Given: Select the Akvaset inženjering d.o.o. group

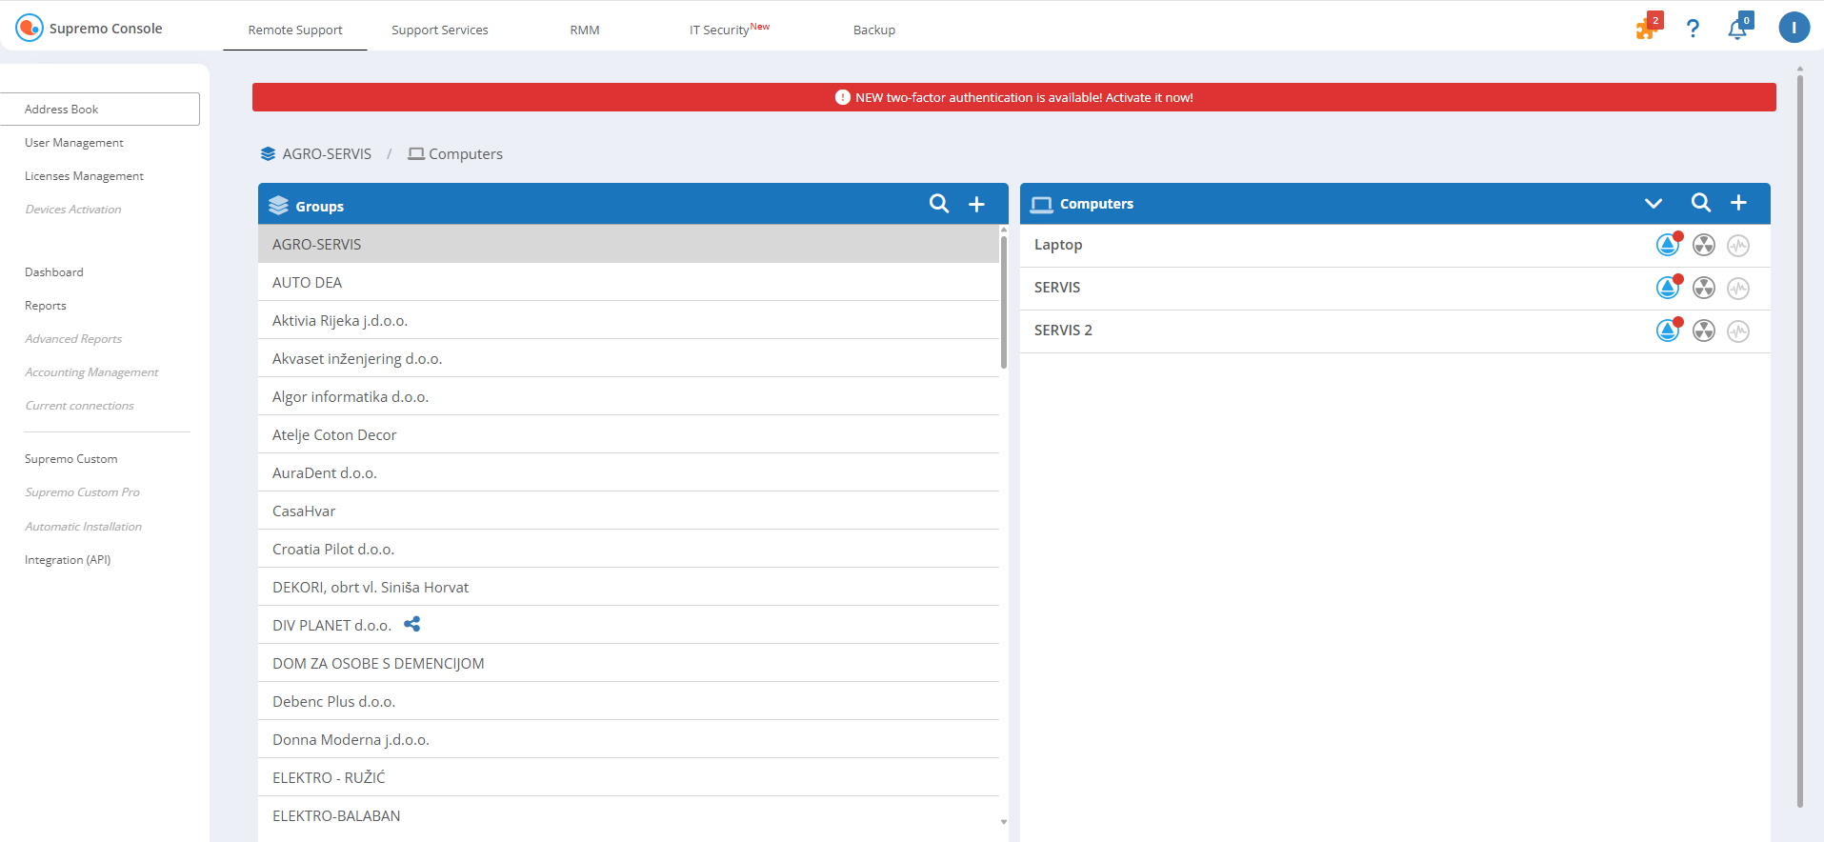Looking at the screenshot, I should [x=629, y=358].
